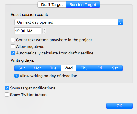137x114 pixels.
Task: Click the OK button
Action: coord(119,106)
